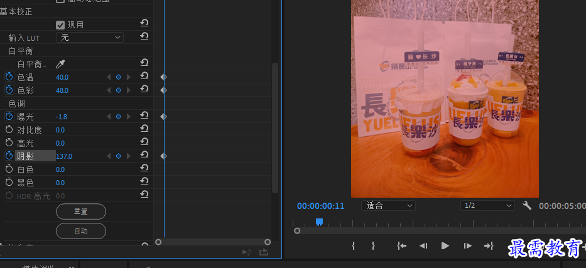This screenshot has height=268, width=586.
Task: Click the 对比度 value 0.0
Action: pyautogui.click(x=60, y=130)
